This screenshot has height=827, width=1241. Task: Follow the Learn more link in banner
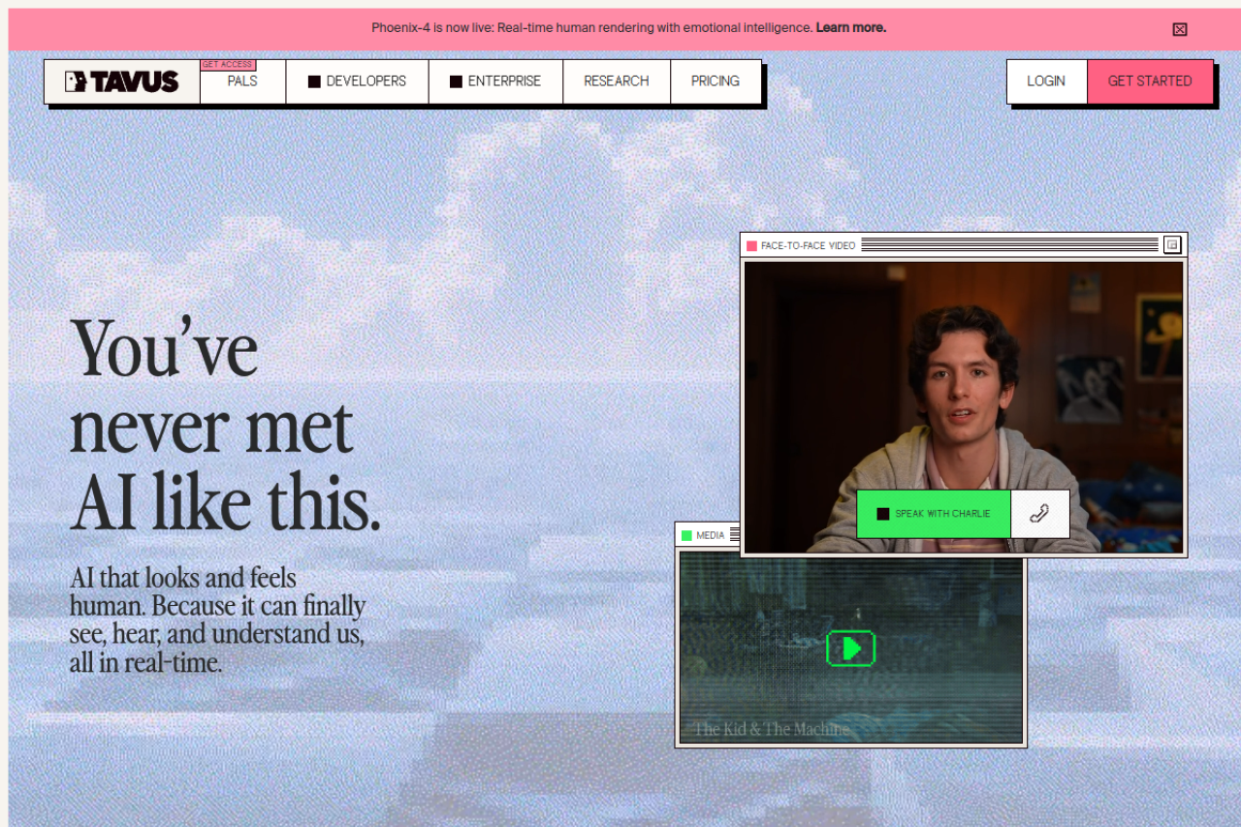coord(851,28)
